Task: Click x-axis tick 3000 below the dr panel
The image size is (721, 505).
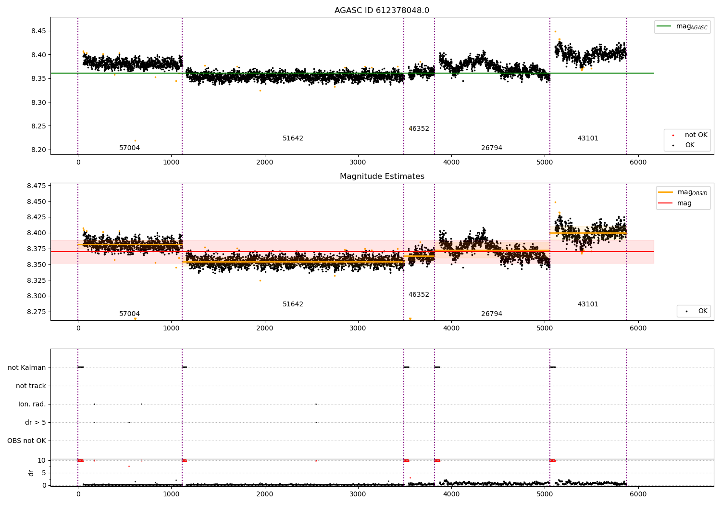Action: coord(358,494)
